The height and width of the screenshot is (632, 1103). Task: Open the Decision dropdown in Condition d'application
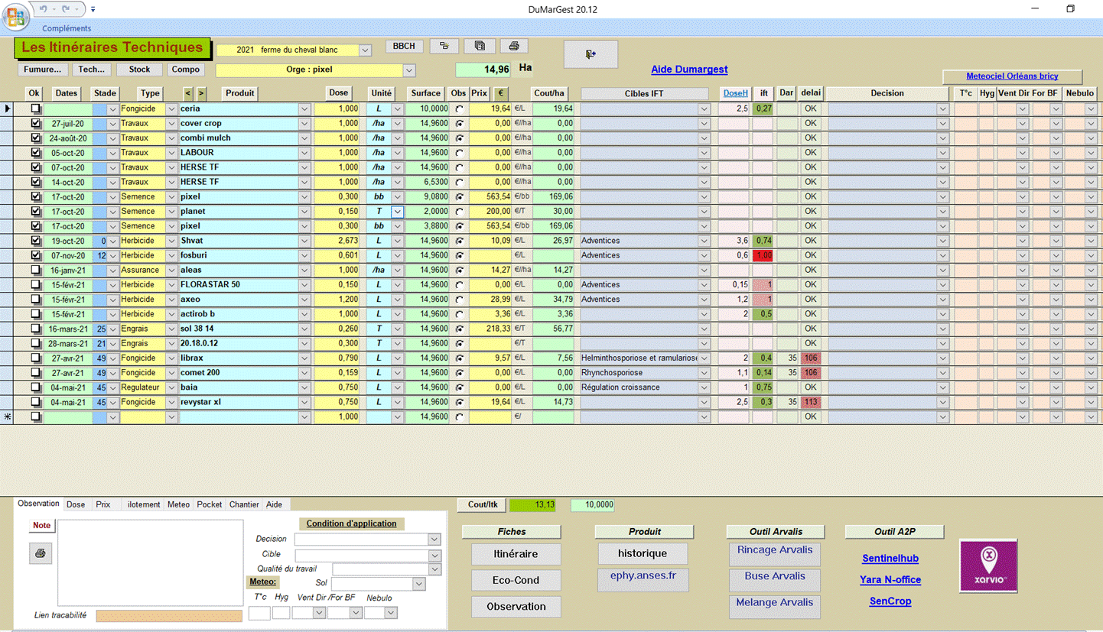(x=434, y=540)
